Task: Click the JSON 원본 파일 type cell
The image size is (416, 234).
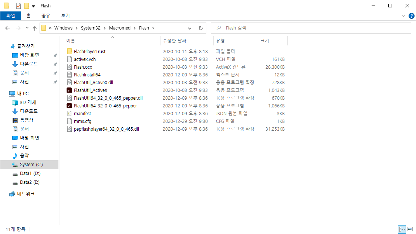Action: (x=231, y=113)
